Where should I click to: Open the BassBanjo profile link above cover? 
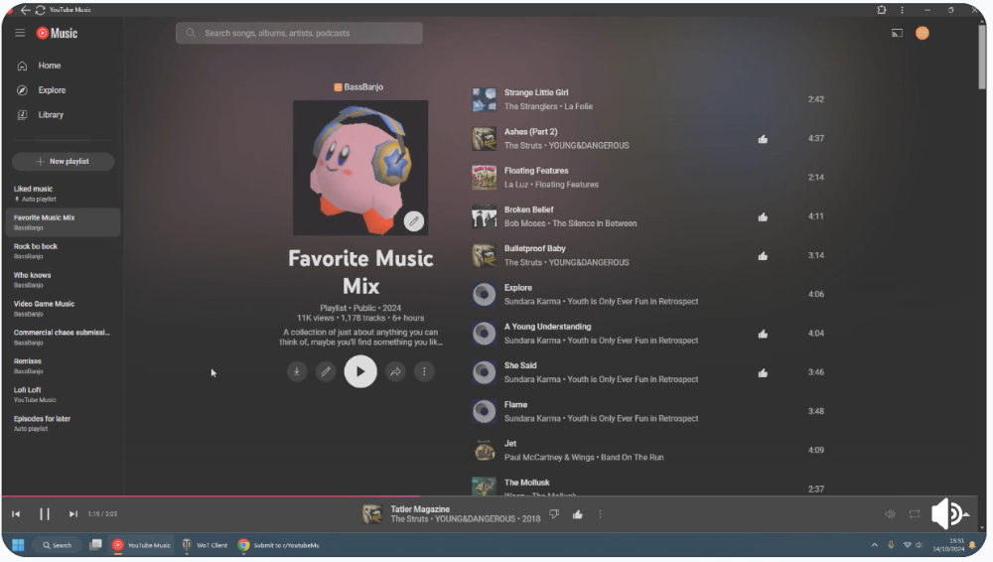[x=358, y=86]
